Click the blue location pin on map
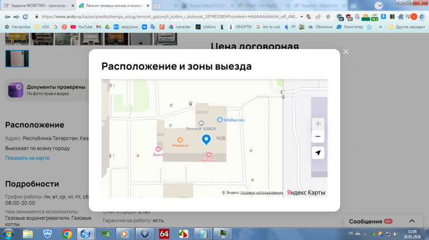 (x=206, y=139)
